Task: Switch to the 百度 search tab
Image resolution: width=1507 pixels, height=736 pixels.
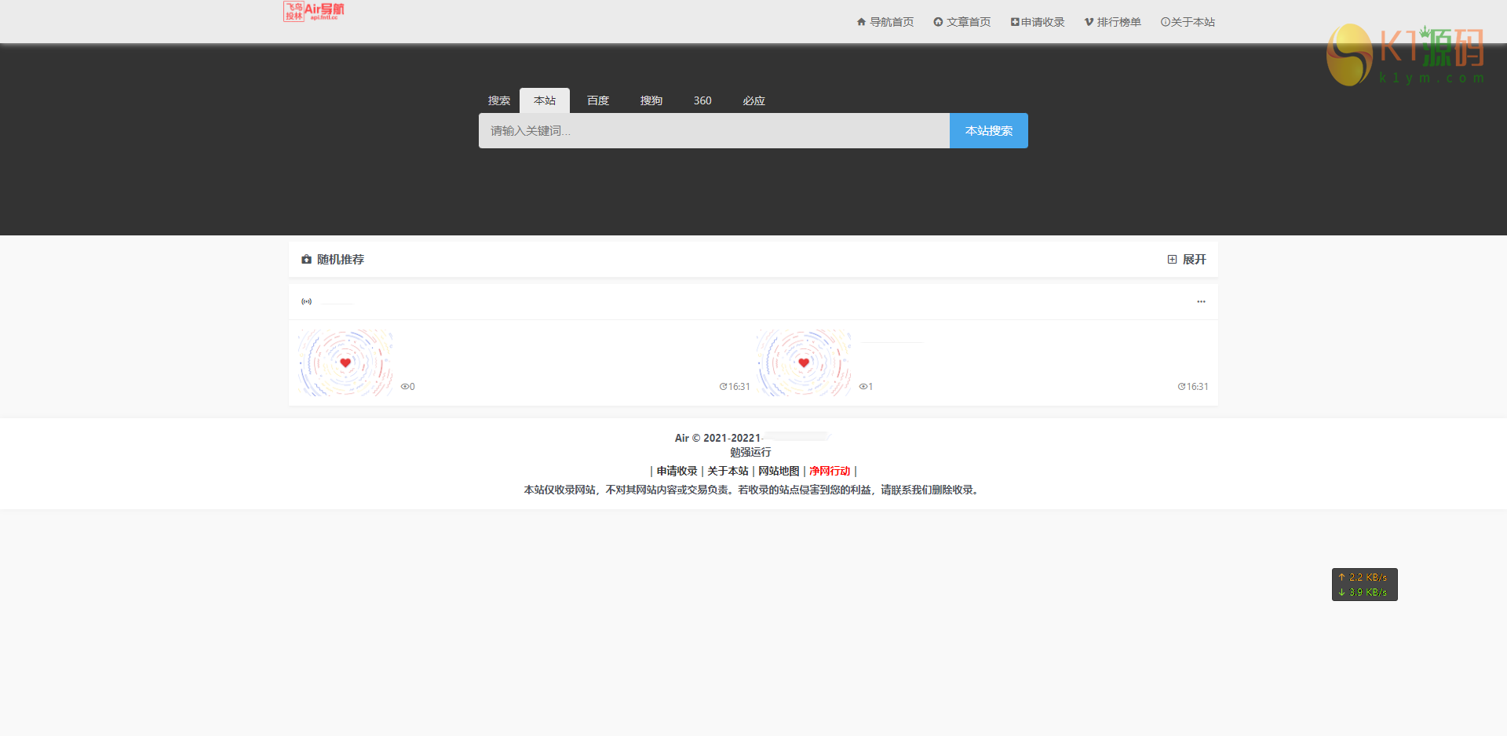Action: (597, 100)
